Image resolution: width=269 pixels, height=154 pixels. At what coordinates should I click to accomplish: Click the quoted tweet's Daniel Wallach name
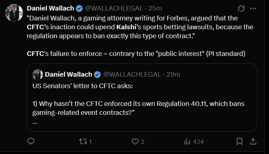[68, 74]
